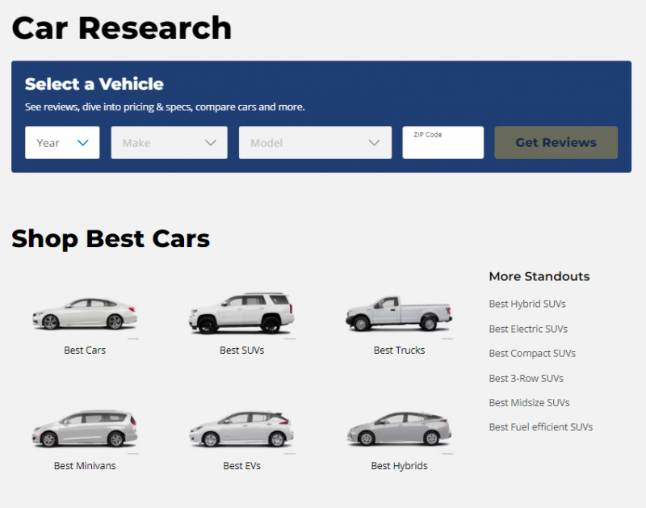Select the Best Minivans text label
The height and width of the screenshot is (508, 646).
coord(85,466)
